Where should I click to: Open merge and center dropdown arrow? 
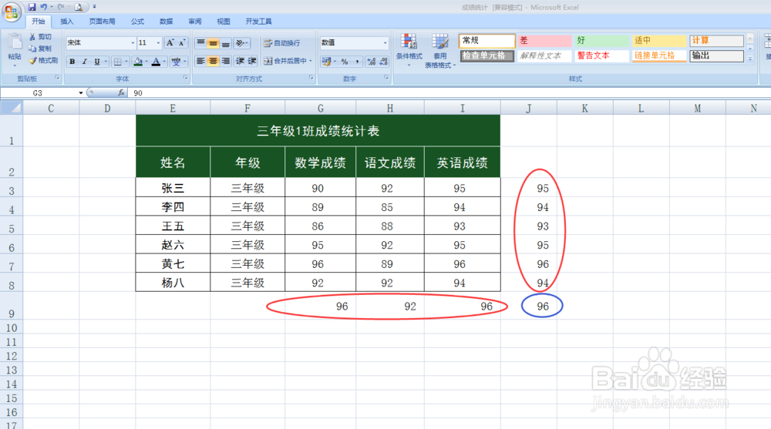pyautogui.click(x=310, y=61)
